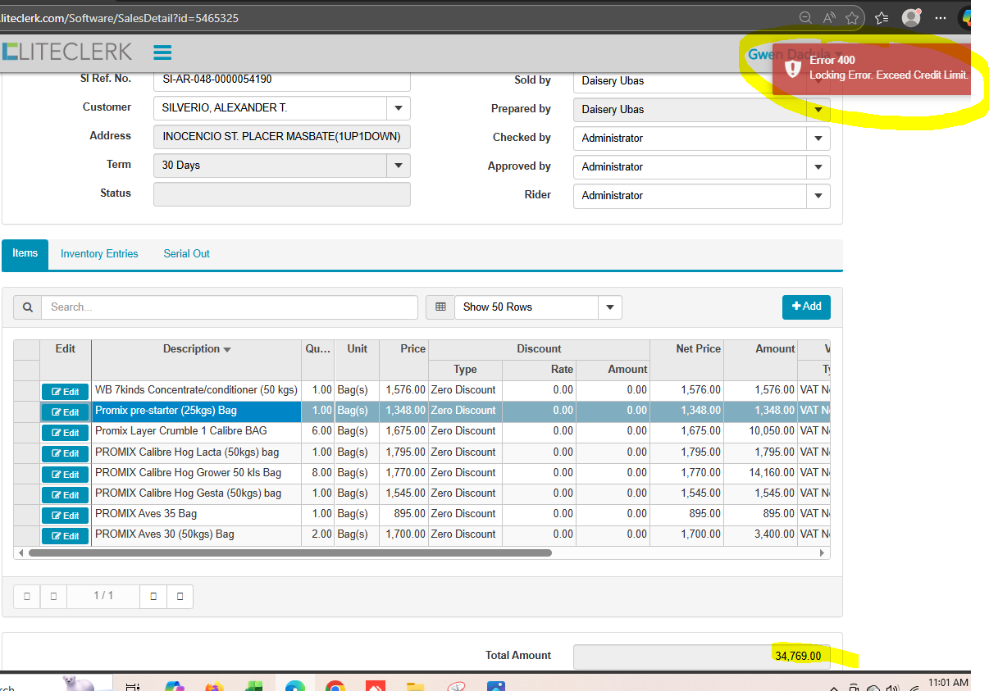This screenshot has width=989, height=691.
Task: Edit the Promix Layer Crumble 1 Calibre row
Action: point(65,433)
